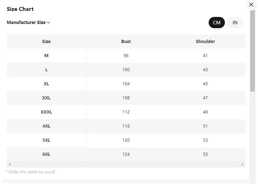The height and width of the screenshot is (184, 258).
Task: Click the shoulder value 53
Action: pos(205,140)
